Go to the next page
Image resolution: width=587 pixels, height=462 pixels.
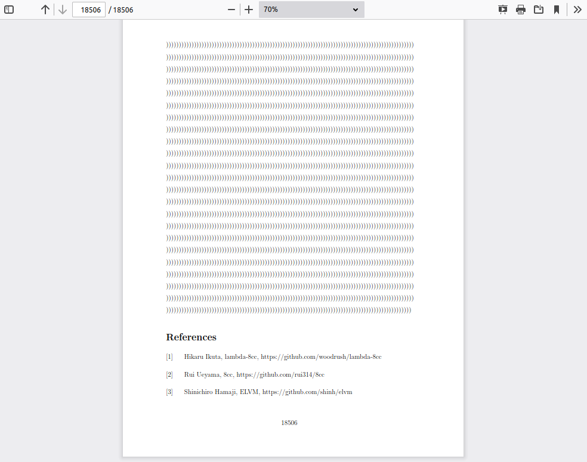(x=62, y=10)
